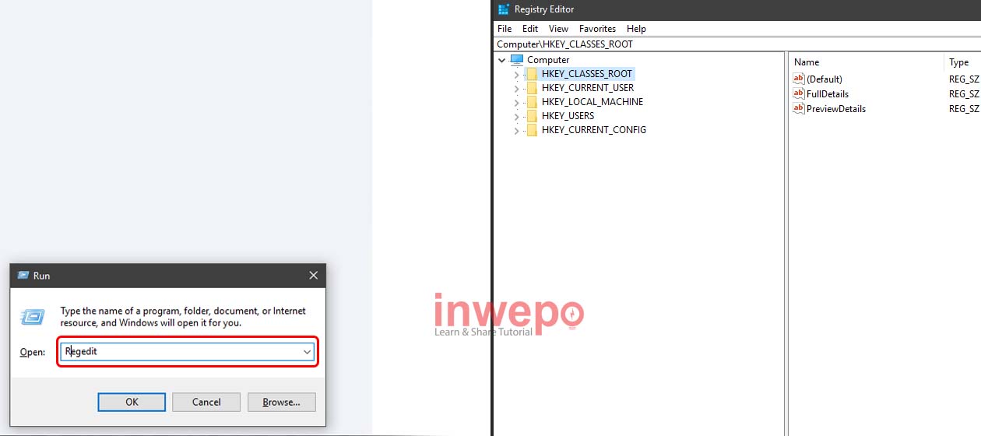This screenshot has width=981, height=436.
Task: Open the Help menu in Registry Editor
Action: coord(636,29)
